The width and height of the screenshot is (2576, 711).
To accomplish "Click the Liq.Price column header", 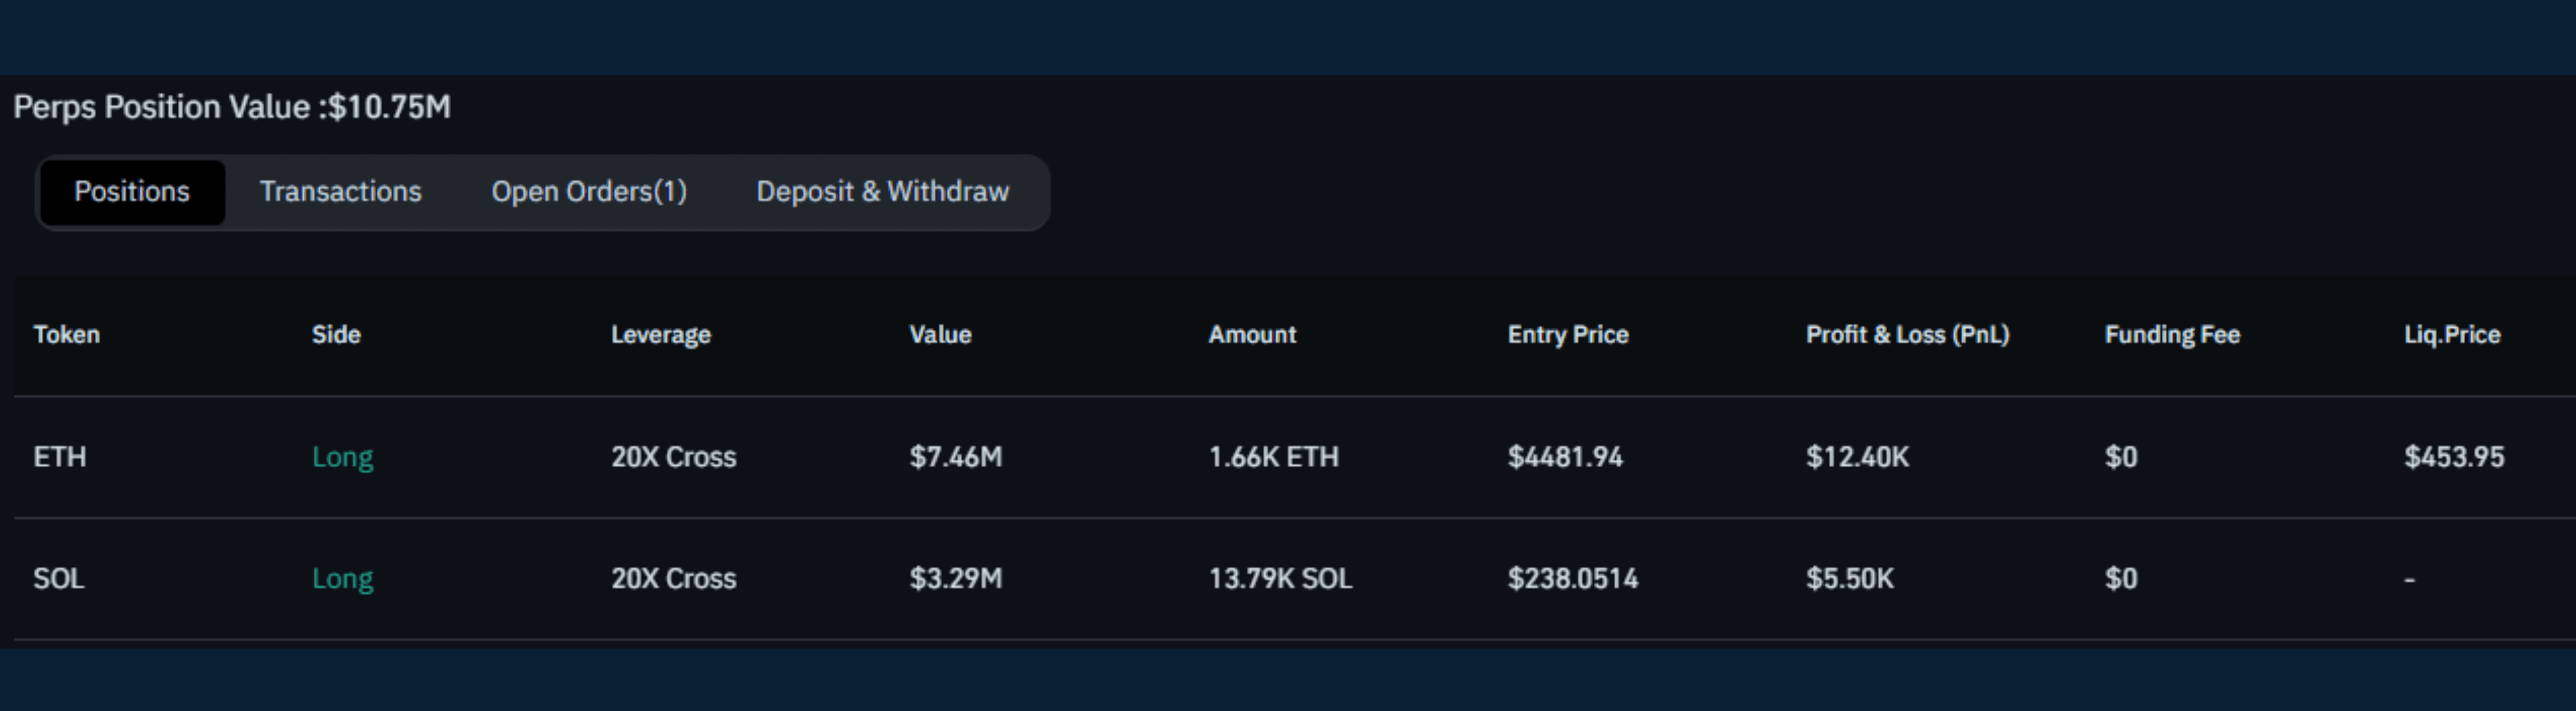I will pyautogui.click(x=2452, y=335).
